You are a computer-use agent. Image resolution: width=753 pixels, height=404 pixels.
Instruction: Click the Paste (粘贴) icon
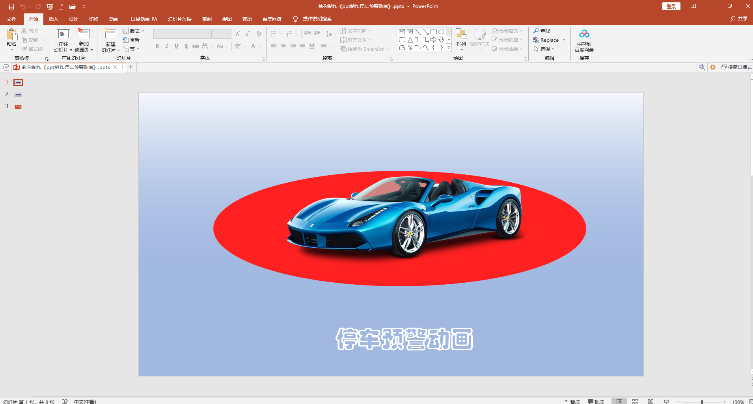(x=11, y=35)
